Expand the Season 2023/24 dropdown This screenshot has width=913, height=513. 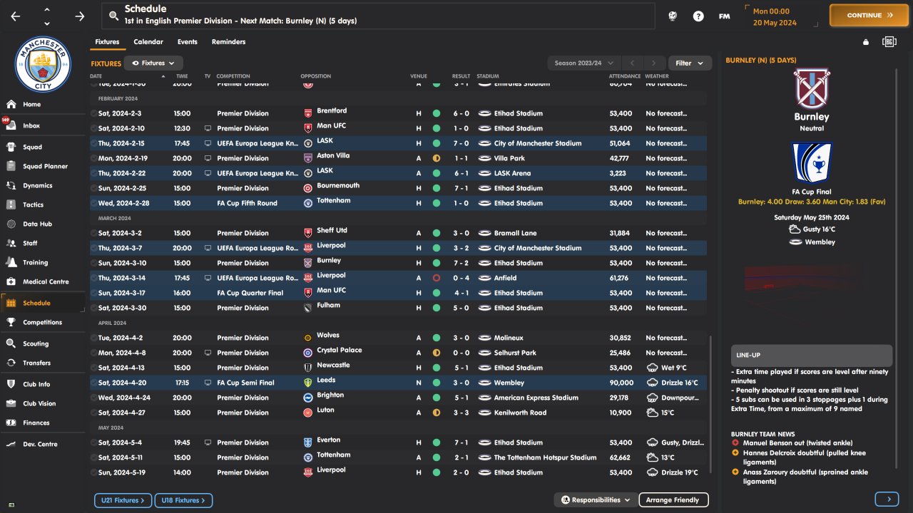point(584,63)
